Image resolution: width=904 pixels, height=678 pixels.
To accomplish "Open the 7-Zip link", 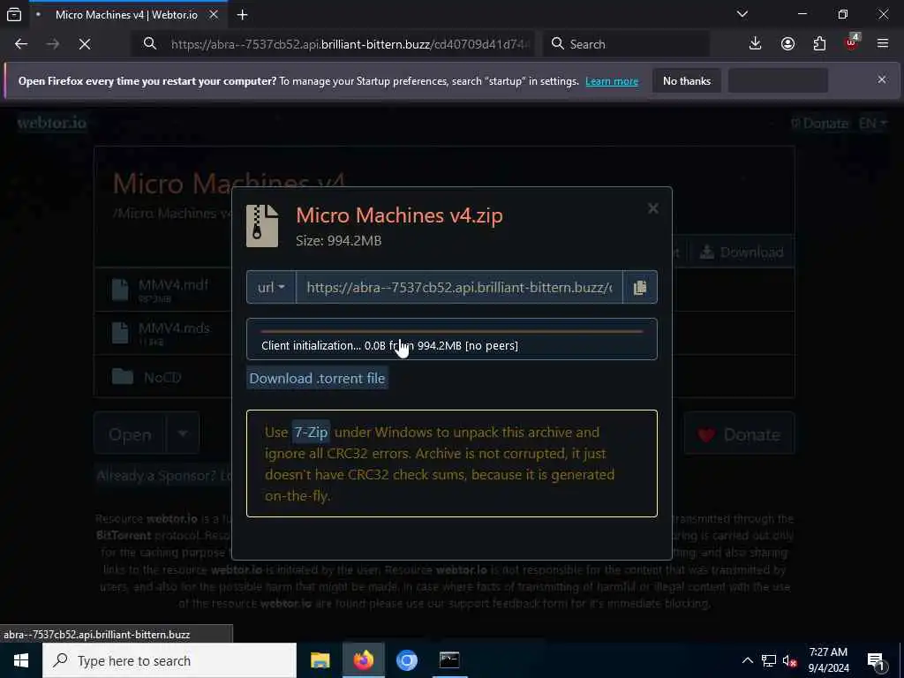I will [x=311, y=432].
